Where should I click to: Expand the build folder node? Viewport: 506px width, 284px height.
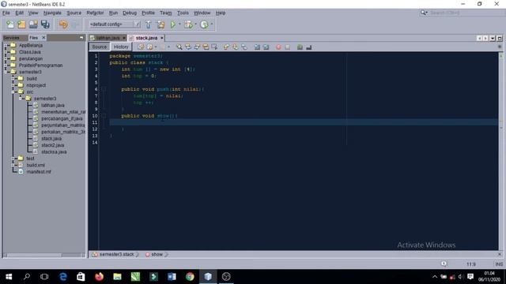13,79
